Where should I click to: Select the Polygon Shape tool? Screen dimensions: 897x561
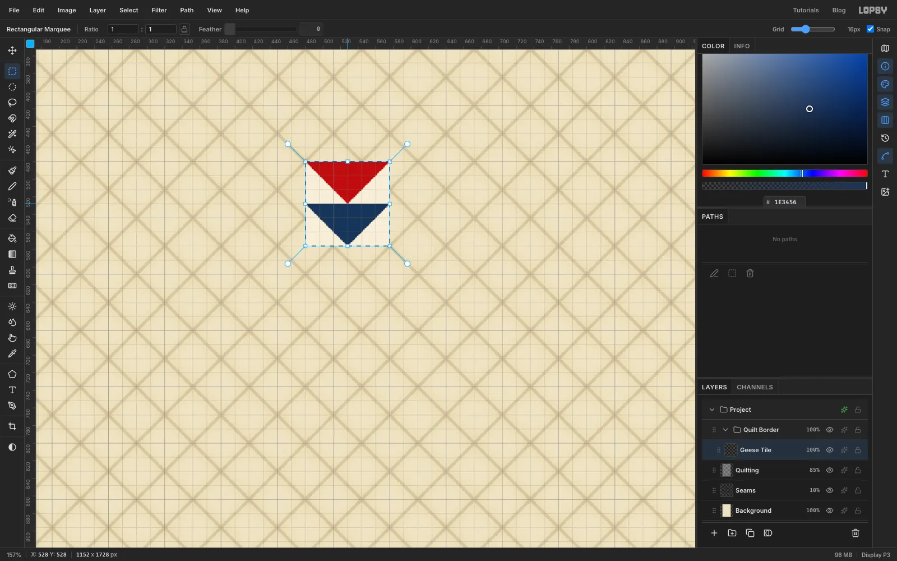coord(12,374)
